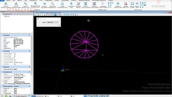Click the coordinate placement tool with cursor icon
The height and width of the screenshot is (97, 172).
click(x=52, y=5)
